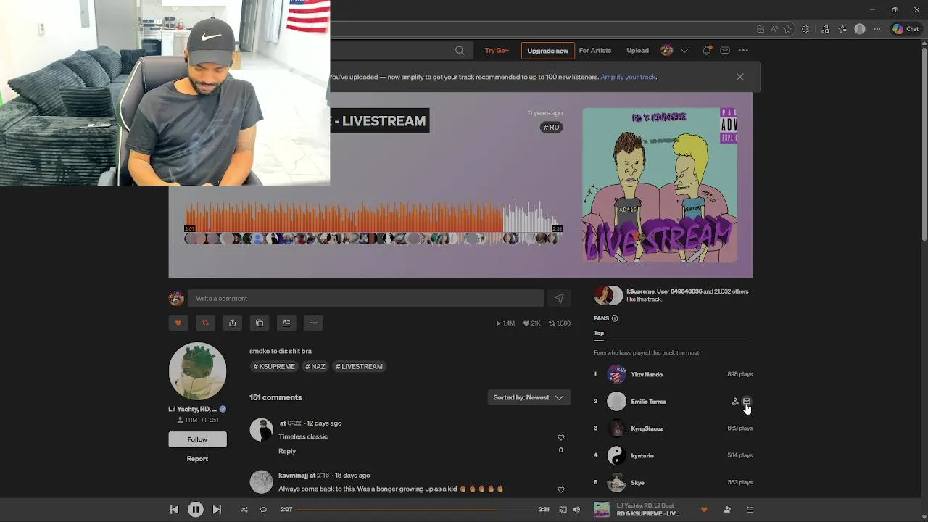The width and height of the screenshot is (928, 522).
Task: Open messages envelope icon in header
Action: click(725, 51)
